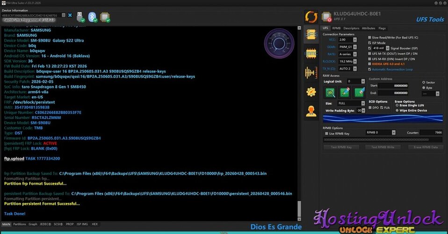Open the JEDEC bottom tab
Image resolution: width=448 pixels, height=234 pixels.
pos(45,224)
